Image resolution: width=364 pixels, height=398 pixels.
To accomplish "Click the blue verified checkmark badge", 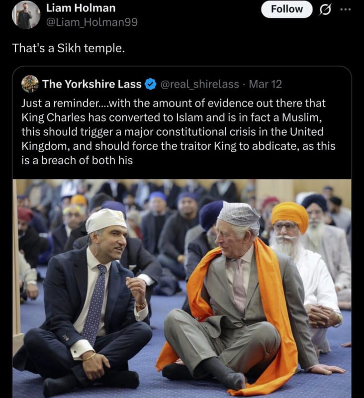I will tap(150, 84).
